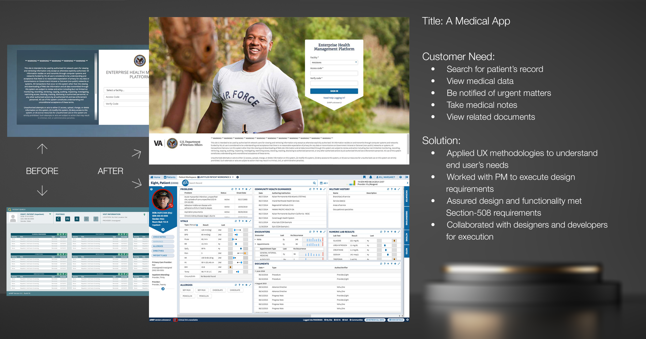
Task: Open Problems applet options gear
Action: pyautogui.click(x=246, y=189)
